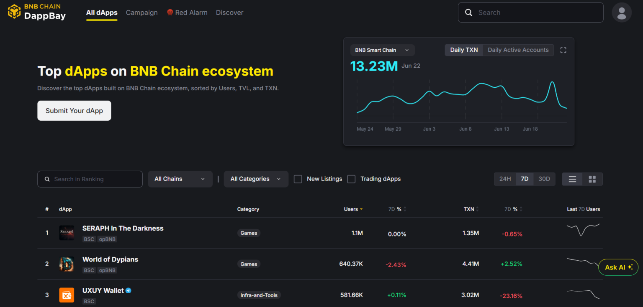
Task: Click the Submit Your dApp button
Action: point(74,111)
